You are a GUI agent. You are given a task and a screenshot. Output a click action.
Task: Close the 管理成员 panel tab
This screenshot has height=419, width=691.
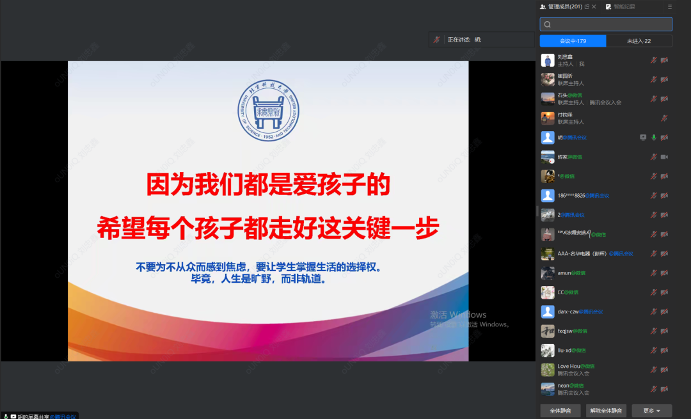[594, 6]
